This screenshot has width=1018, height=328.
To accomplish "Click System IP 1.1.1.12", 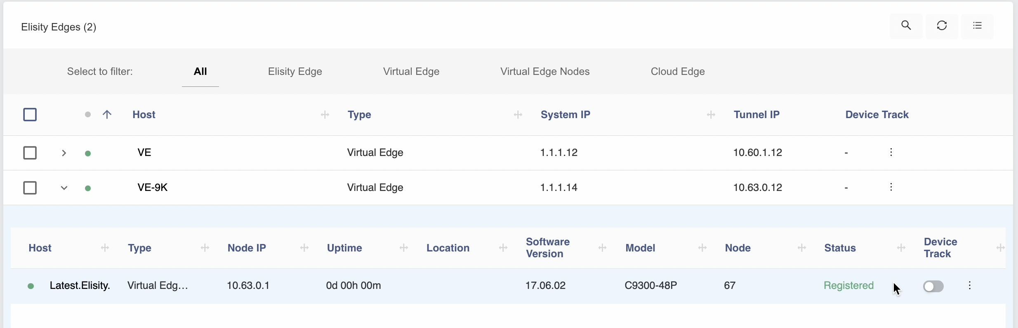I will click(x=559, y=152).
